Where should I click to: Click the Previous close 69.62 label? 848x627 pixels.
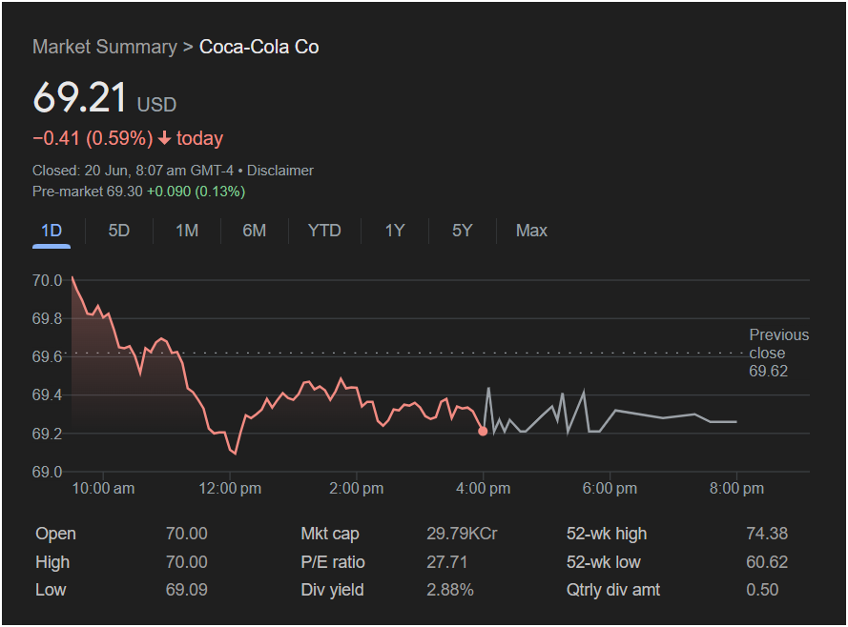778,354
